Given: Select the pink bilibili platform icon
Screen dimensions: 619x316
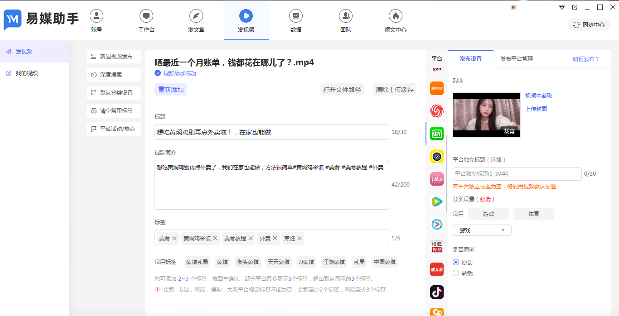Looking at the screenshot, I should tap(437, 179).
